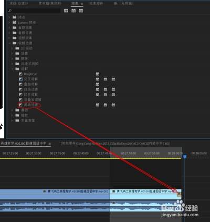Expand the Lumetri presets folder
The image size is (210, 222).
click(9, 23)
